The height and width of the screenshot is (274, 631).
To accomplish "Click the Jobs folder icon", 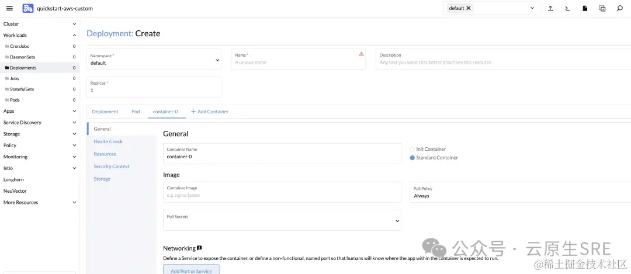I will 7,78.
